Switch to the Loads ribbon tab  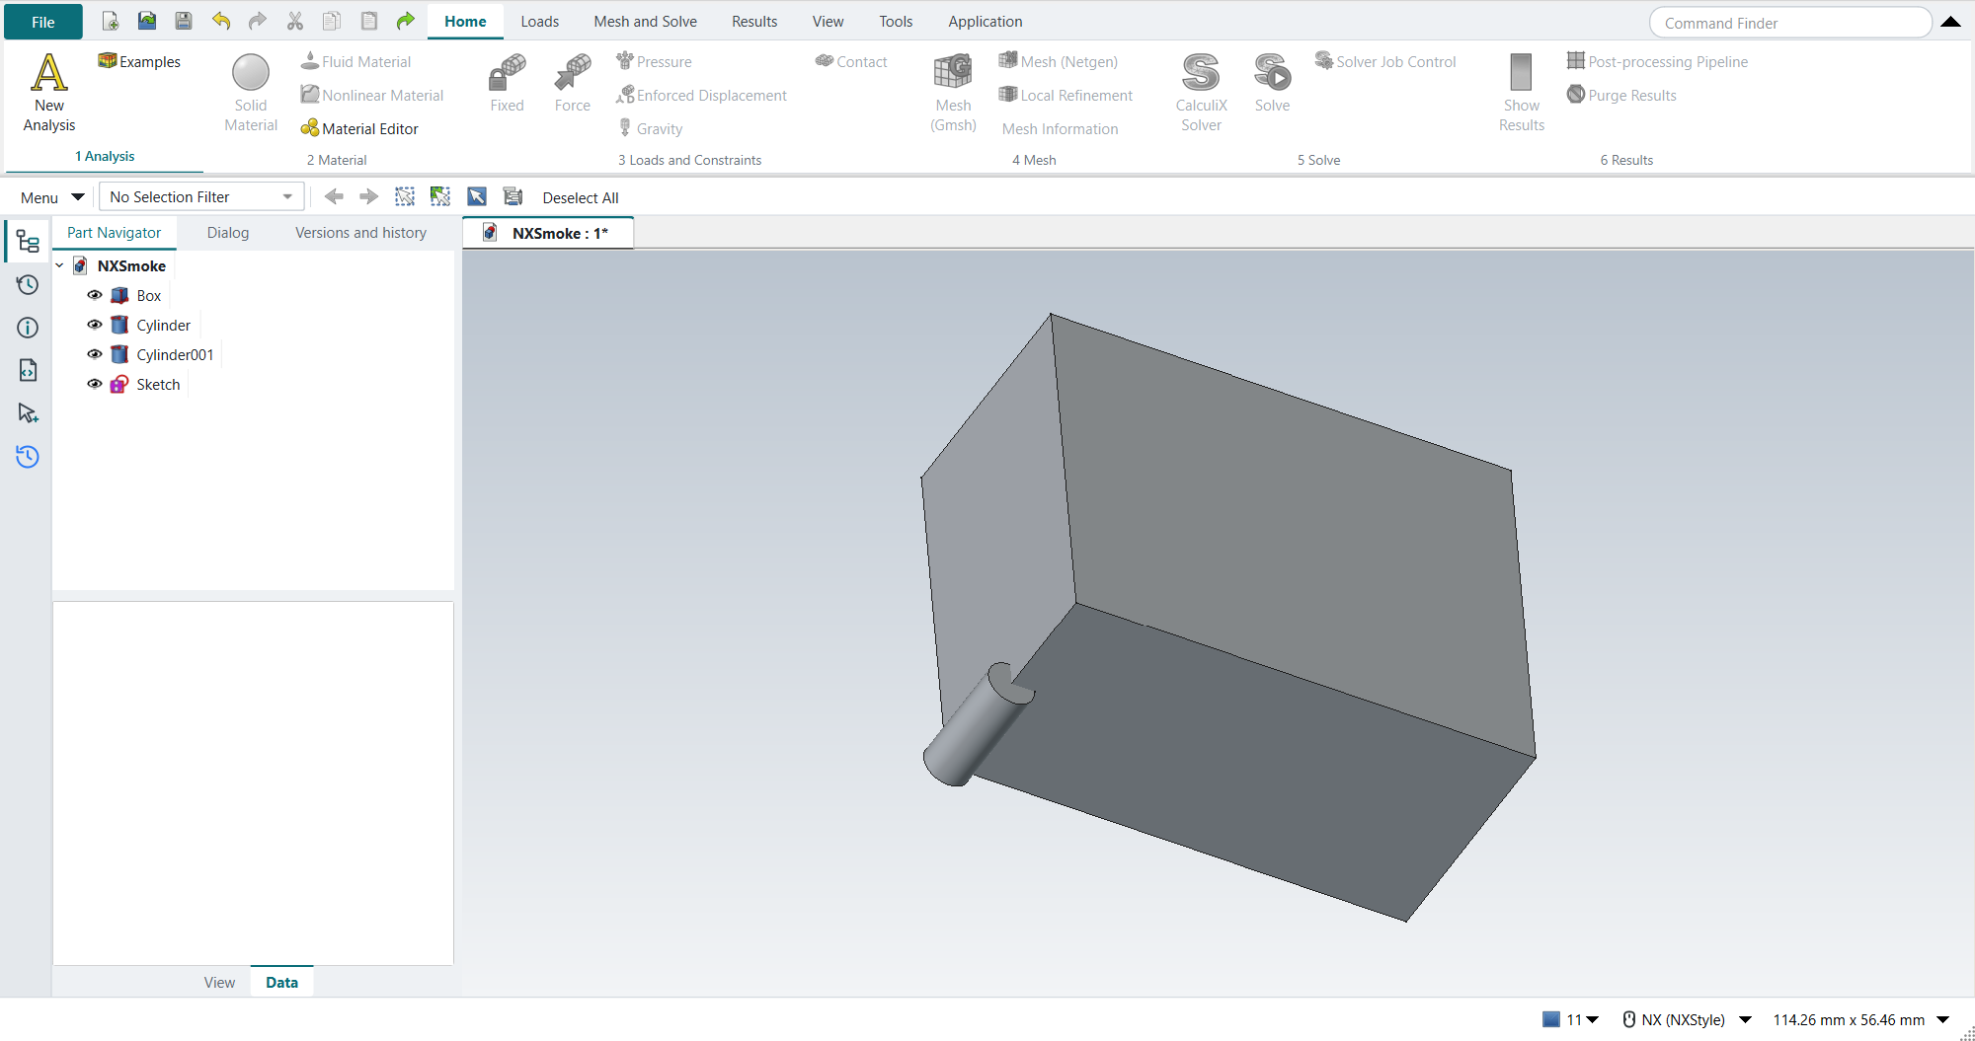[540, 21]
